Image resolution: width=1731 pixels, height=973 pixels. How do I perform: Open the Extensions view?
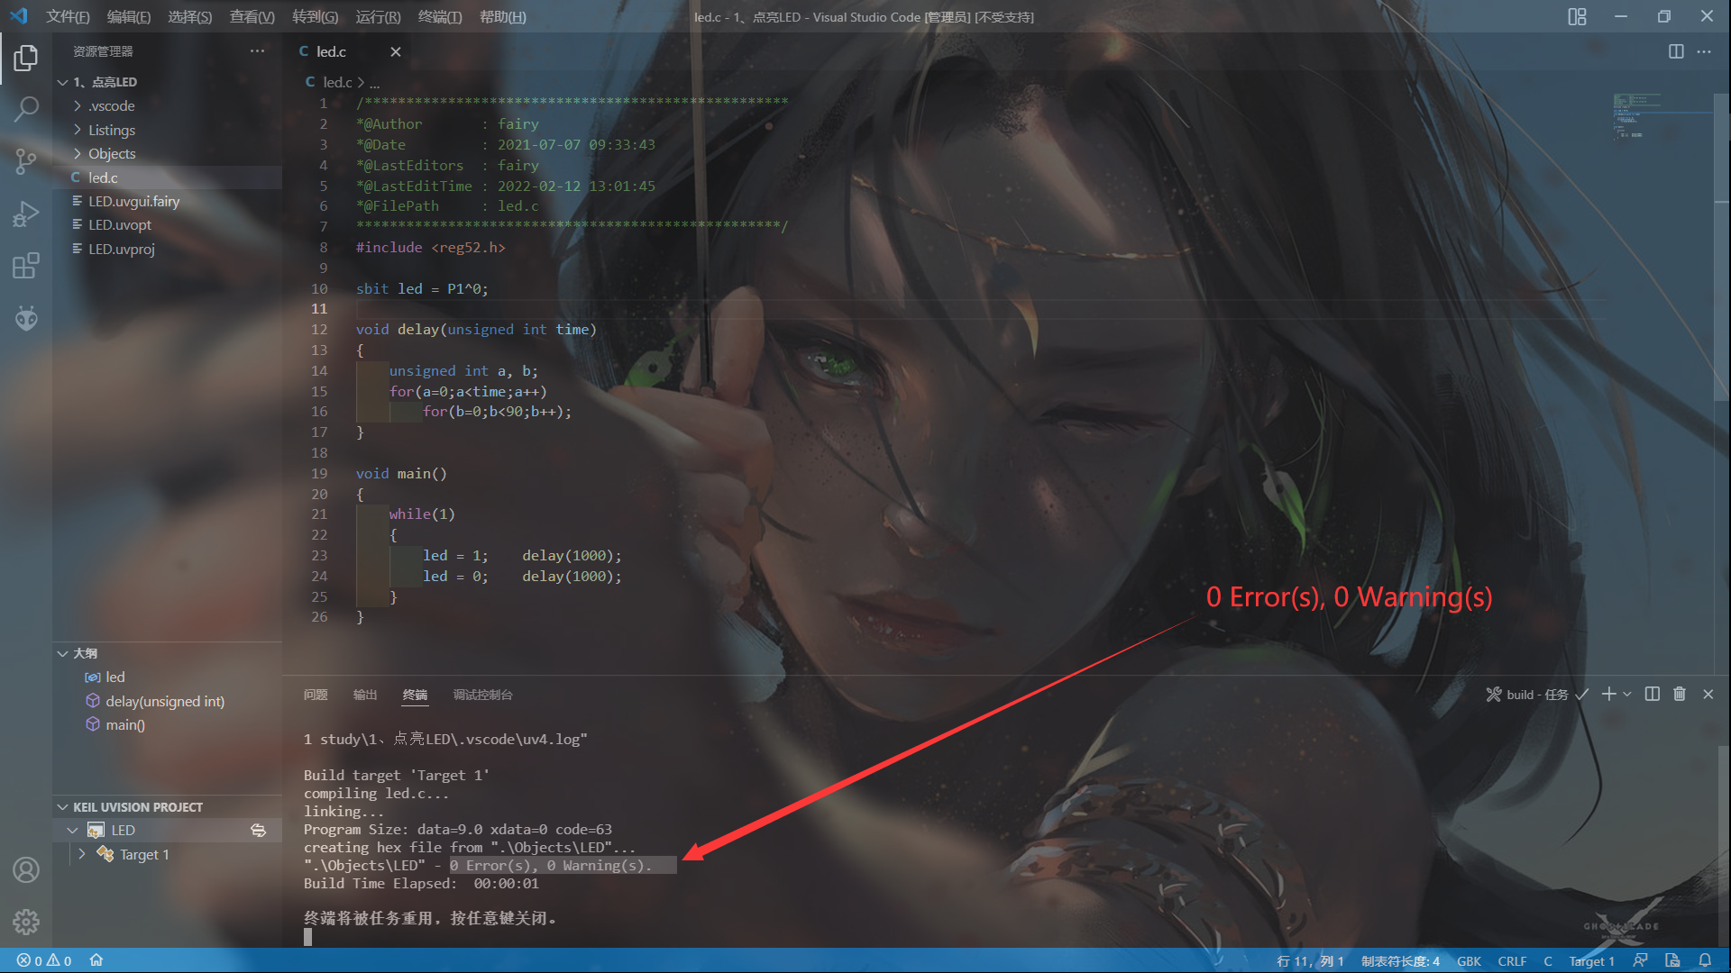click(x=26, y=266)
